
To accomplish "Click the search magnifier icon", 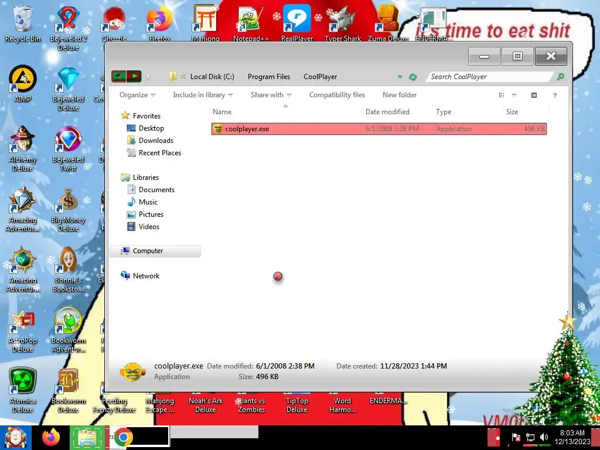I will [x=560, y=77].
